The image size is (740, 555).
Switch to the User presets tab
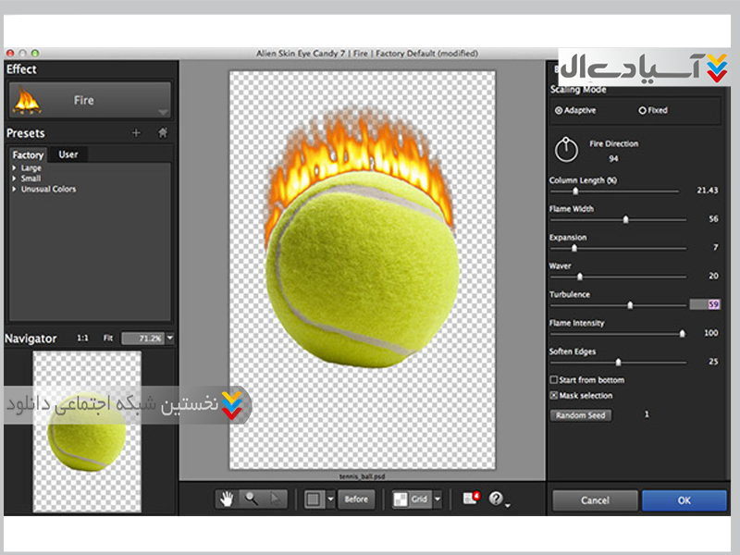pos(68,154)
